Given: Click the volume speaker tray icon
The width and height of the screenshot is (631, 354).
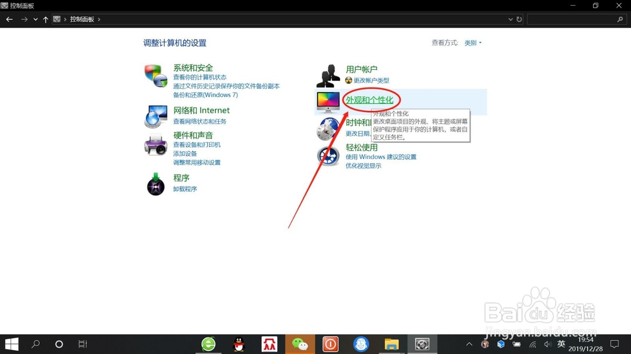Looking at the screenshot, I should point(547,344).
